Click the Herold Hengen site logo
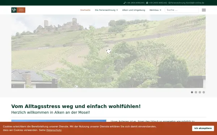The width and height of the screenshot is (217, 135). point(18,10)
